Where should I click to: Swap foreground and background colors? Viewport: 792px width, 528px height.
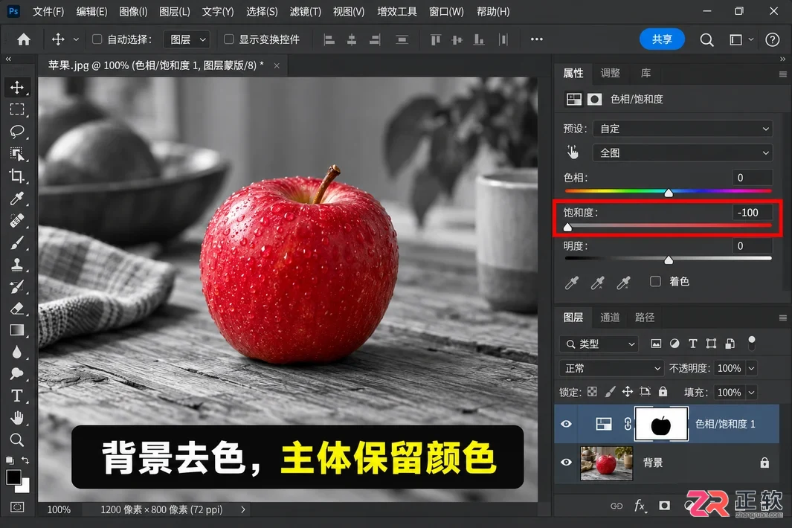[25, 460]
